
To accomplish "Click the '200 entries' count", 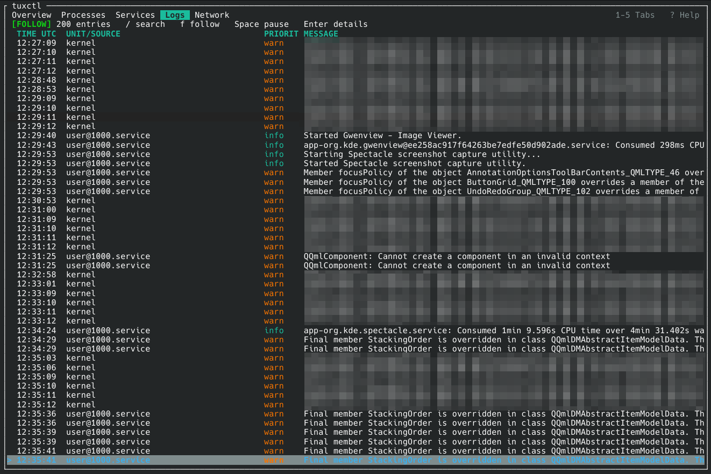I will pyautogui.click(x=83, y=24).
